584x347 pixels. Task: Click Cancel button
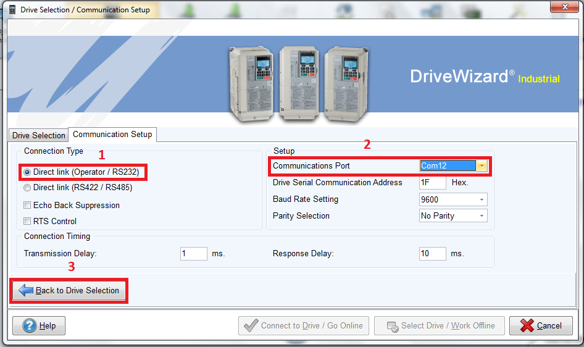pos(541,326)
